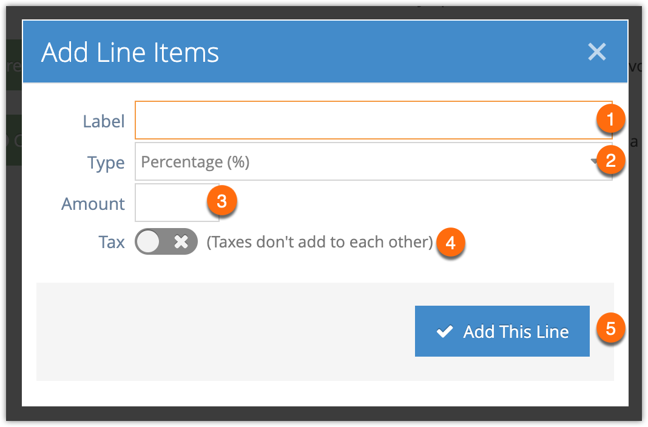
Task: Click the Add This Line button
Action: 502,331
